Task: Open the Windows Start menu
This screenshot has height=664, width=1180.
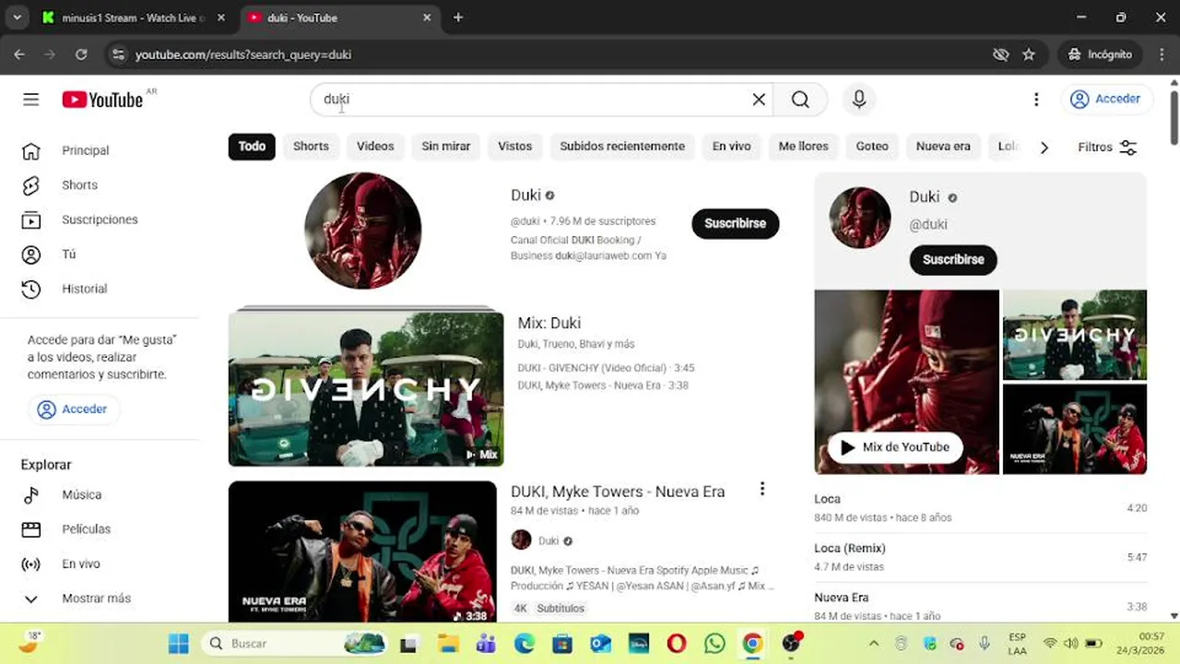Action: 178,644
